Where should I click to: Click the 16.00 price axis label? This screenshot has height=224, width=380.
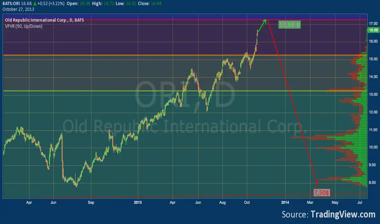373,42
